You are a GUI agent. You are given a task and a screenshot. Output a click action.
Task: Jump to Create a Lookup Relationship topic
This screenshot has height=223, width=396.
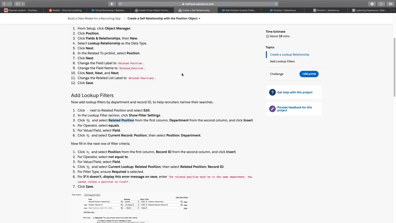tap(289, 55)
